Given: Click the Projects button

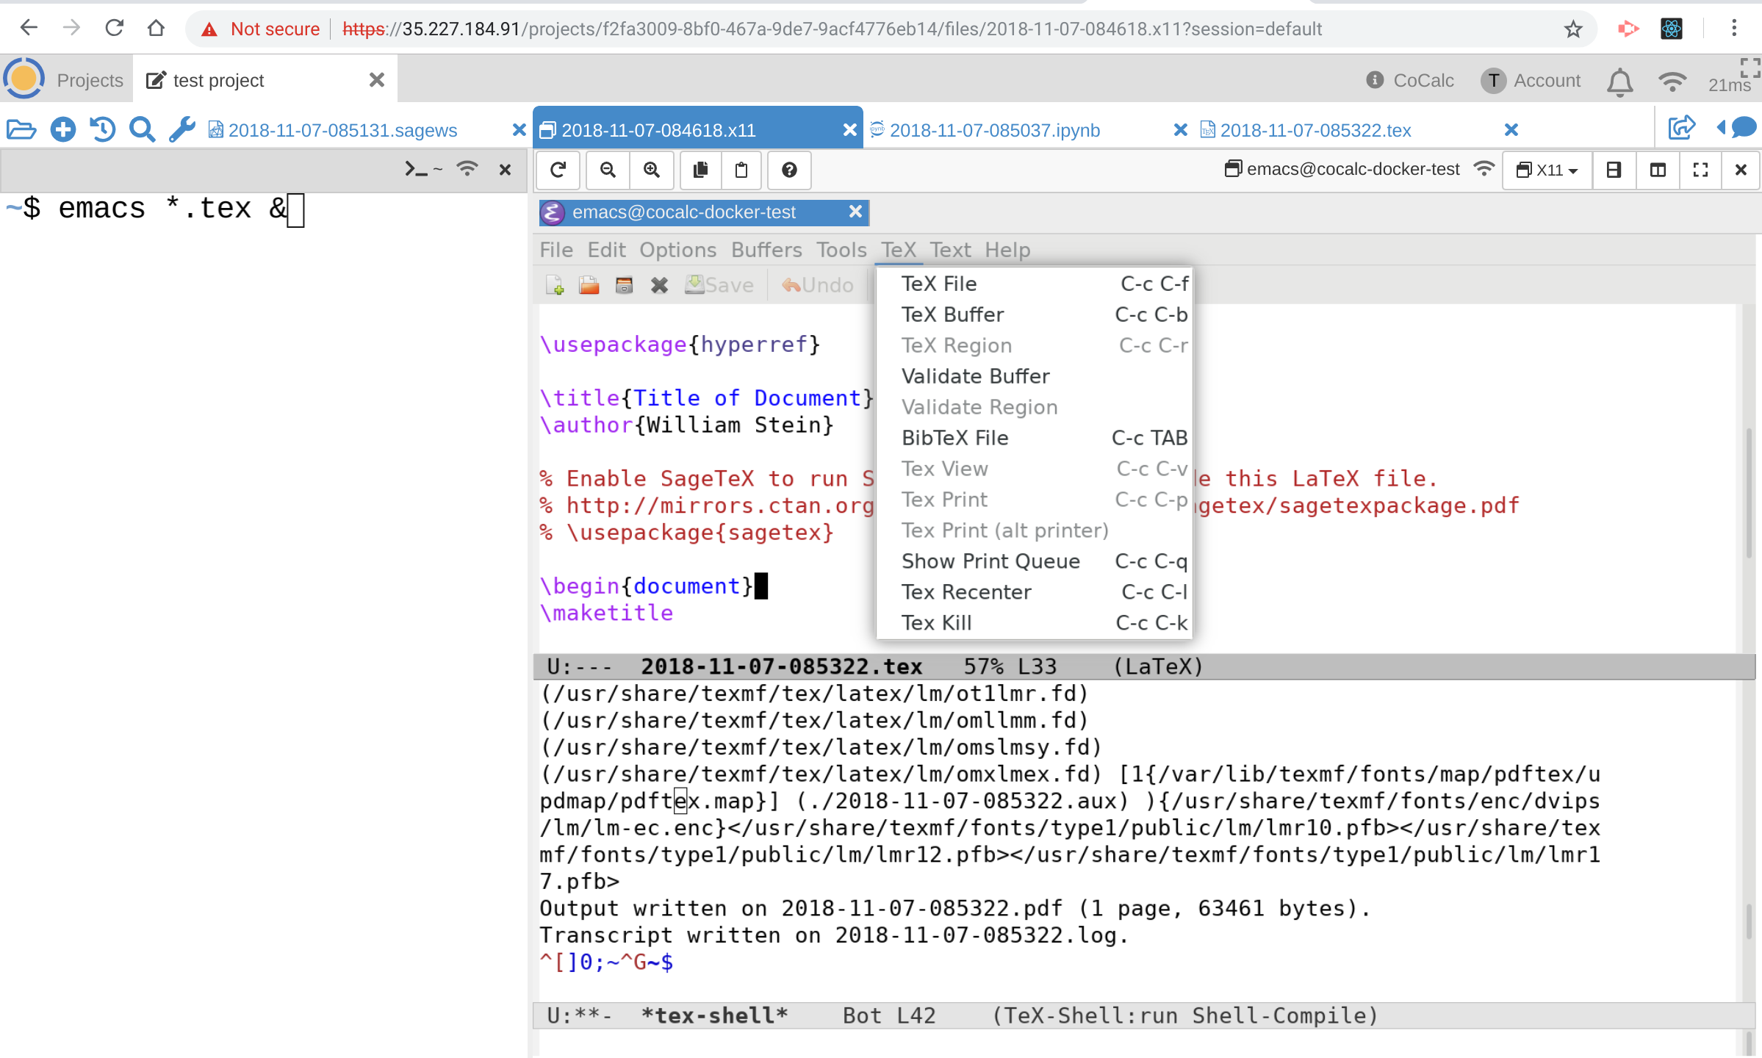Looking at the screenshot, I should [90, 80].
